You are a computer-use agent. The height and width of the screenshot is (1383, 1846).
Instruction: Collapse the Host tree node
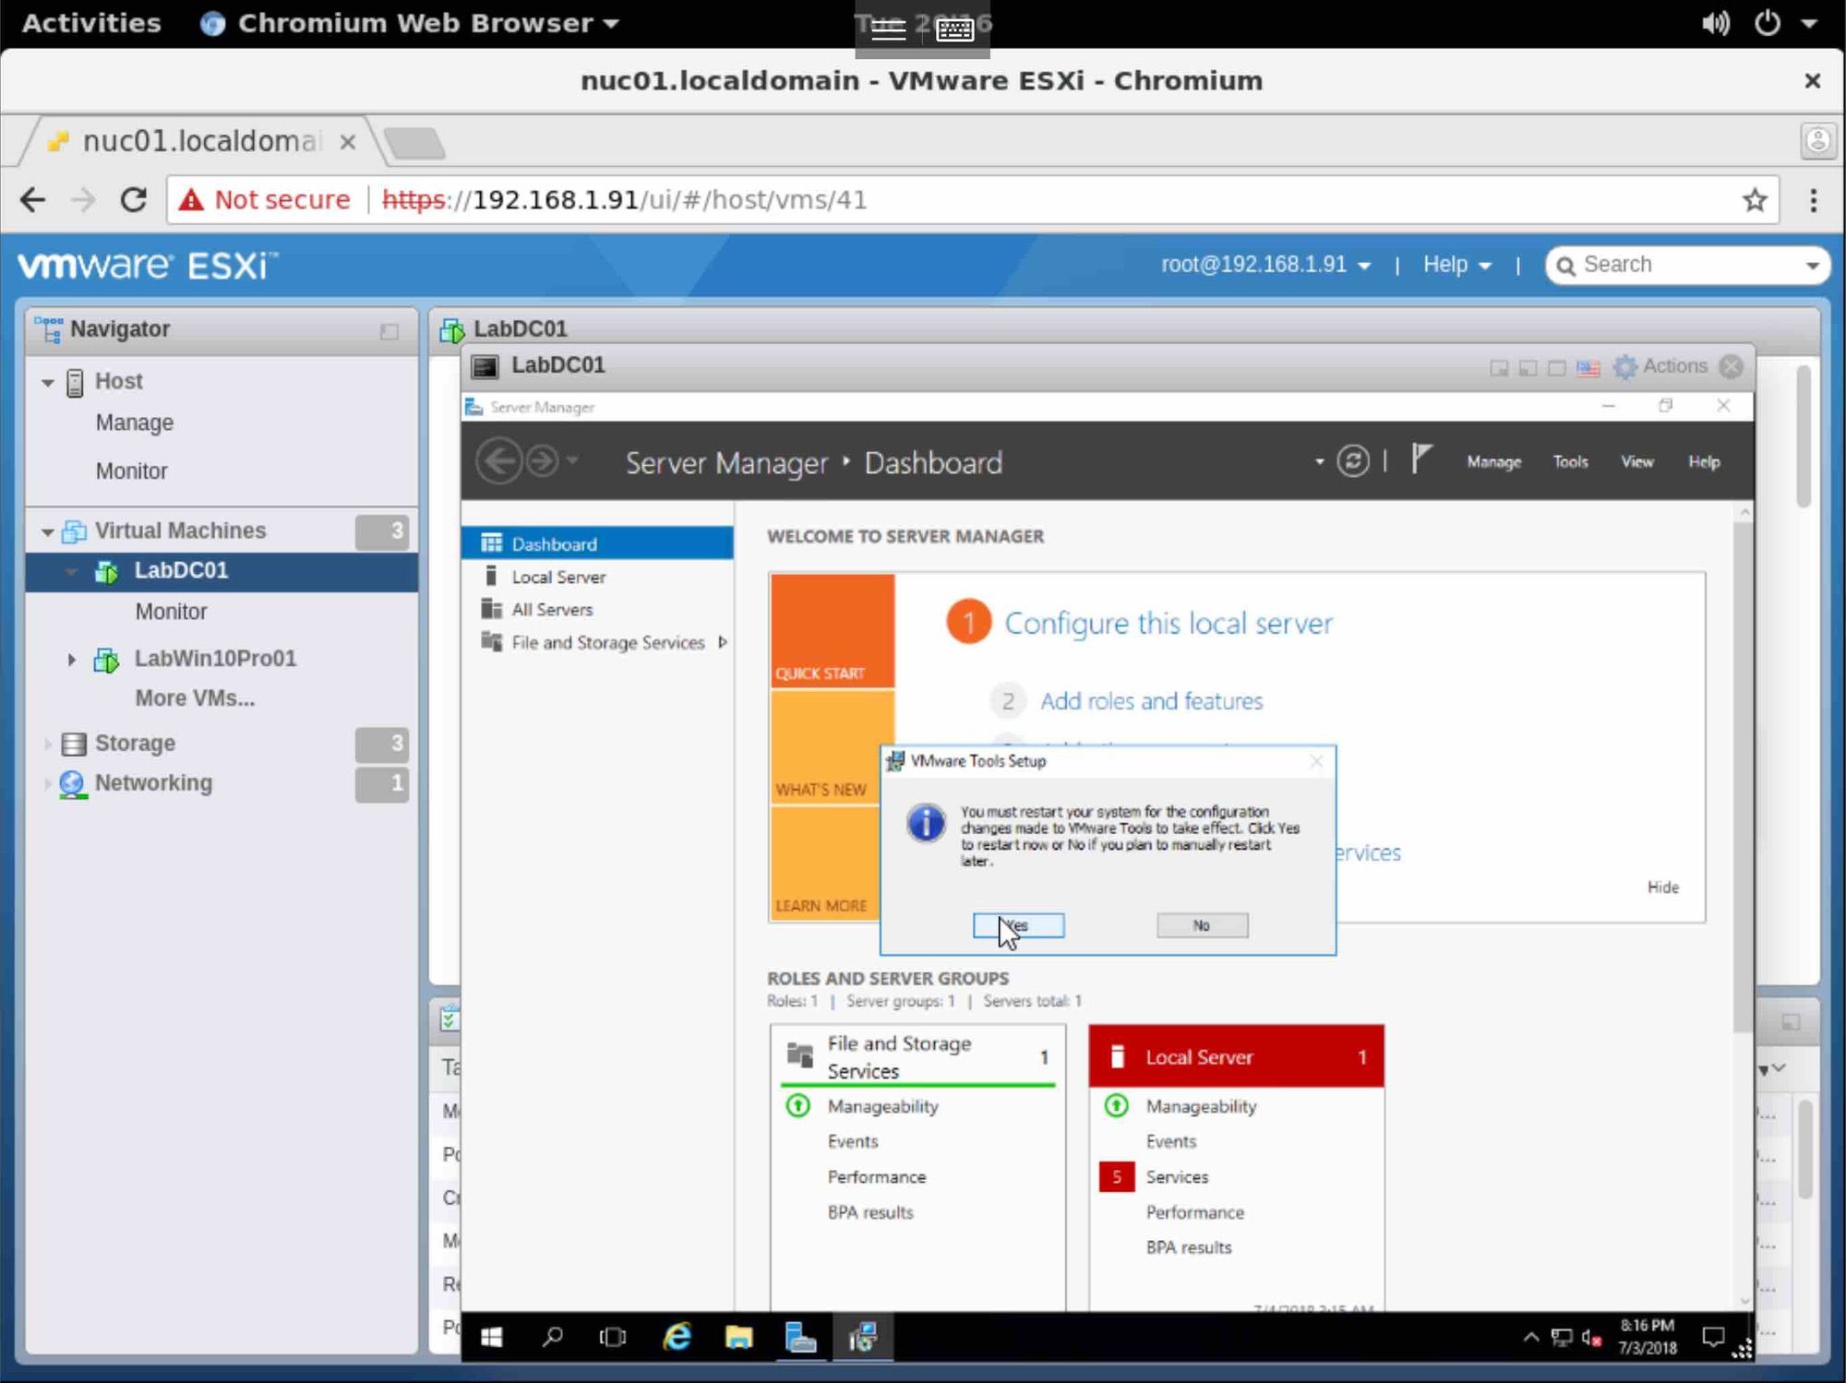(x=48, y=382)
